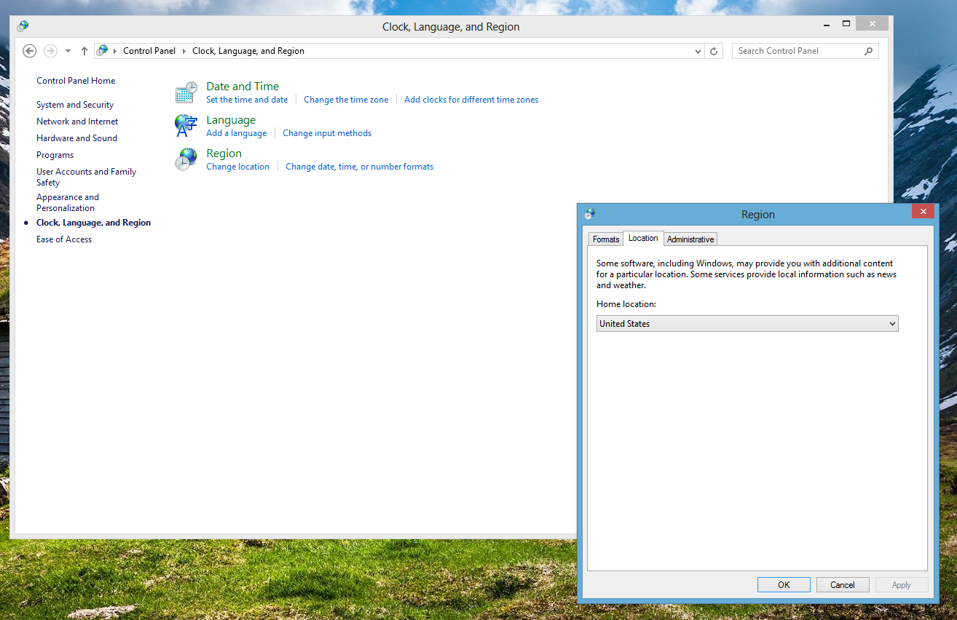Click the Region dialog title bar icon
Viewport: 957px width, 620px height.
[x=589, y=214]
